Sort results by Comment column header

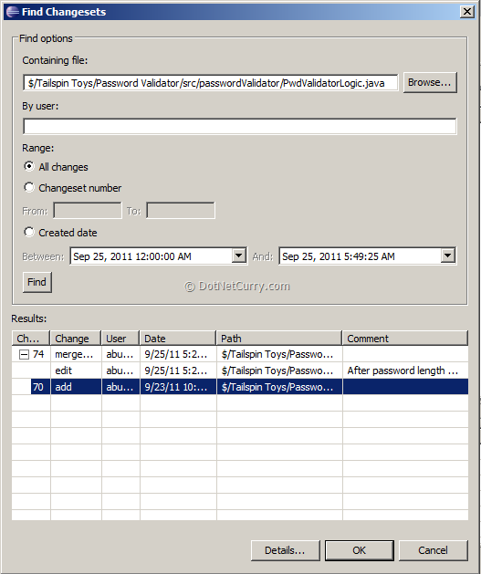405,339
